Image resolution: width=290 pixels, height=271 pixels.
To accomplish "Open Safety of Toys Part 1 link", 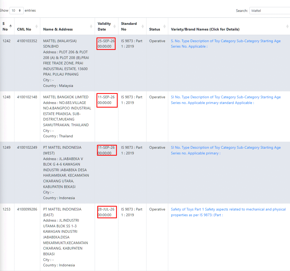I will point(228,212).
